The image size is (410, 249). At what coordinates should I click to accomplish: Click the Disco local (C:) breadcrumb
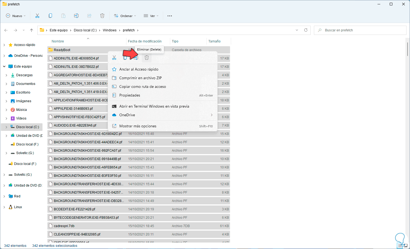coord(85,30)
